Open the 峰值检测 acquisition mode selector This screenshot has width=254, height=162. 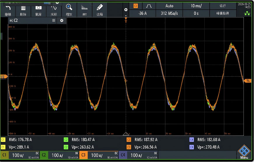pyautogui.click(x=223, y=13)
